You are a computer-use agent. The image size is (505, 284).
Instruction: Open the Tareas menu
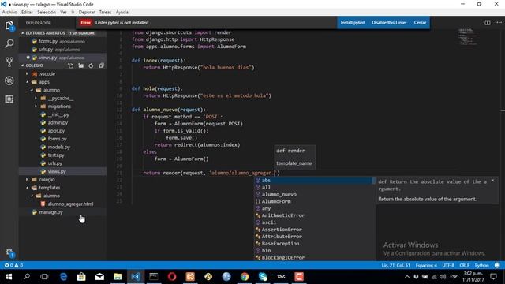click(105, 13)
